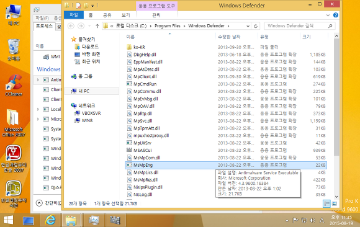Screen dimensions: 360x227
Task: Expand the Micro row in Task Manager
Action: [38, 119]
